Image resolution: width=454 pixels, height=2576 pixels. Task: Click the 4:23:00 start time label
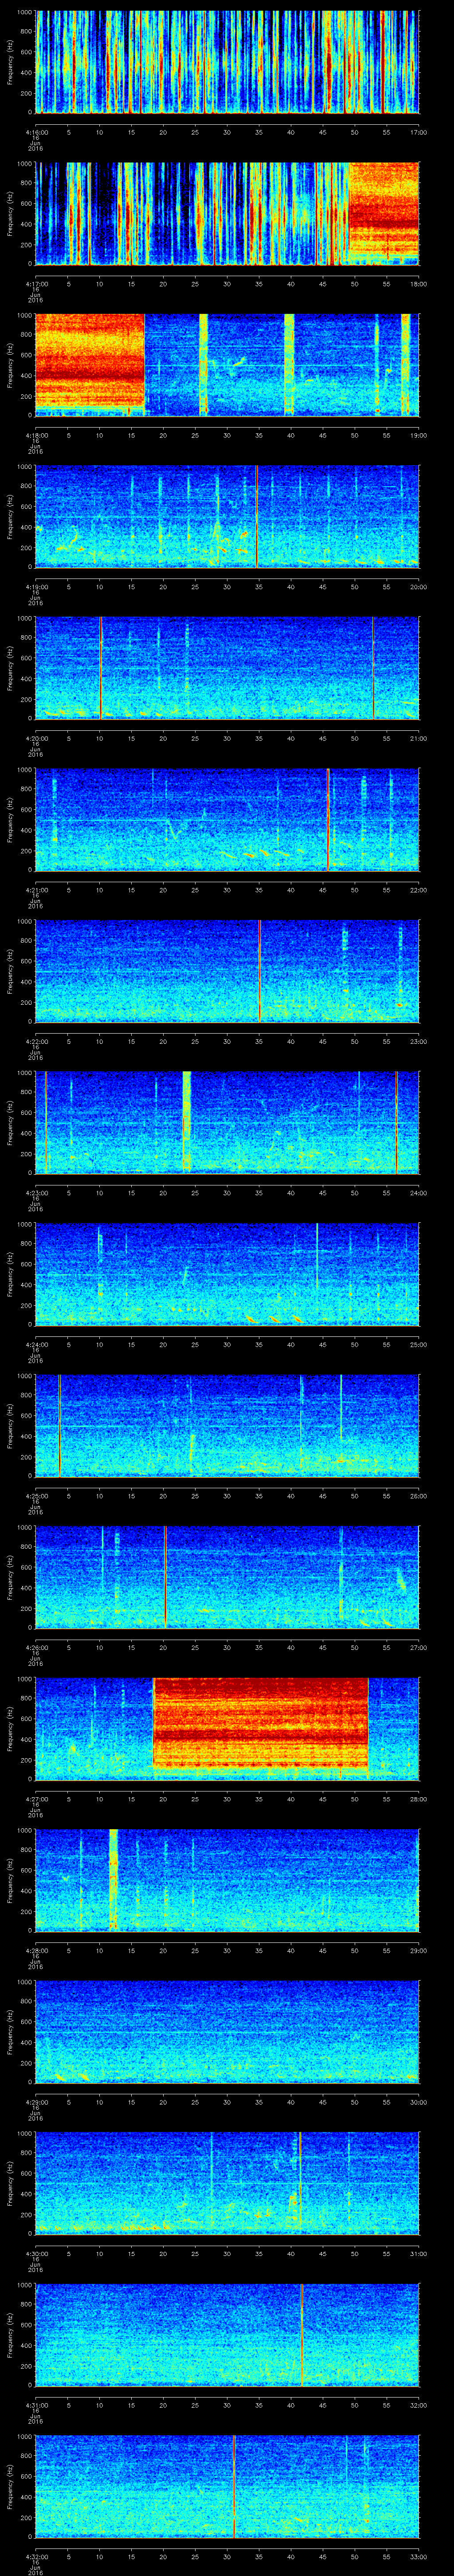pyautogui.click(x=36, y=1193)
